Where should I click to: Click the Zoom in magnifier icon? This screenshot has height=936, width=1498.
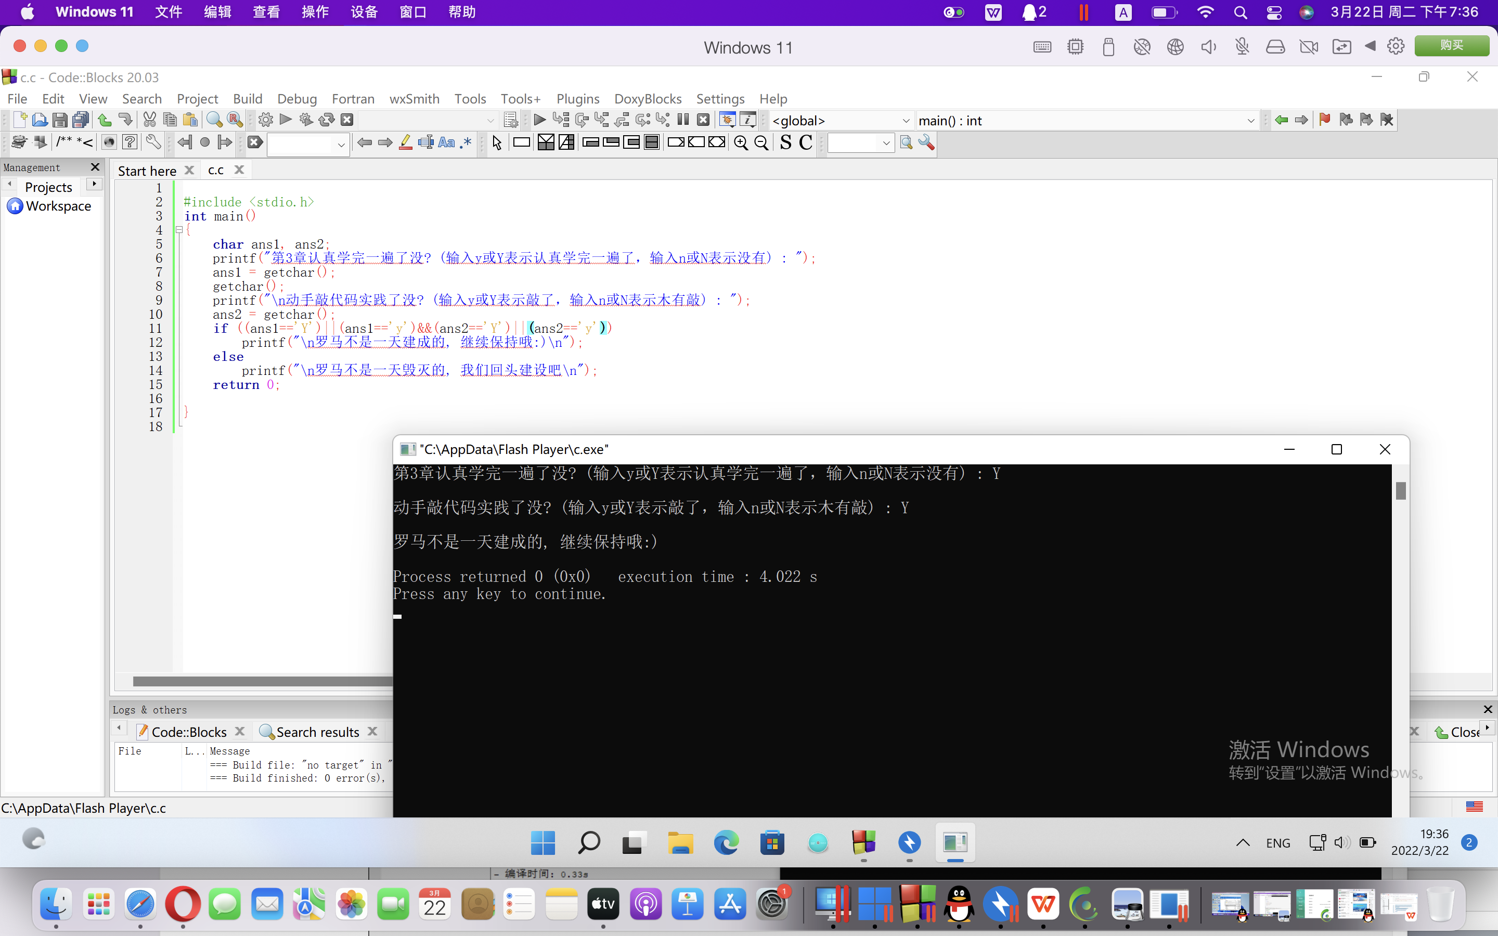click(740, 143)
